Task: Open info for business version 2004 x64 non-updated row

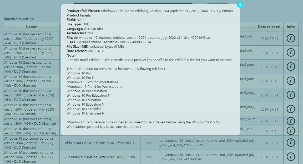Action: coord(291,121)
